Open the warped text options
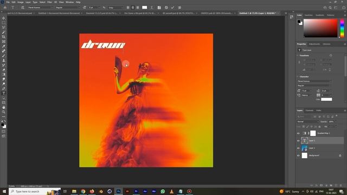 click(x=152, y=8)
